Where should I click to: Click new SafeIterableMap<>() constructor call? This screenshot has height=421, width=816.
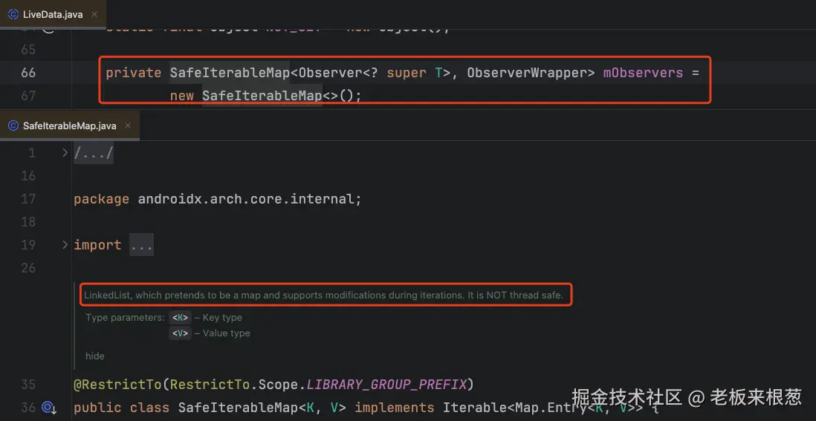coord(265,96)
